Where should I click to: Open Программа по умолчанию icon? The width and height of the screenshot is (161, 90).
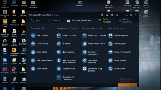pos(59,77)
